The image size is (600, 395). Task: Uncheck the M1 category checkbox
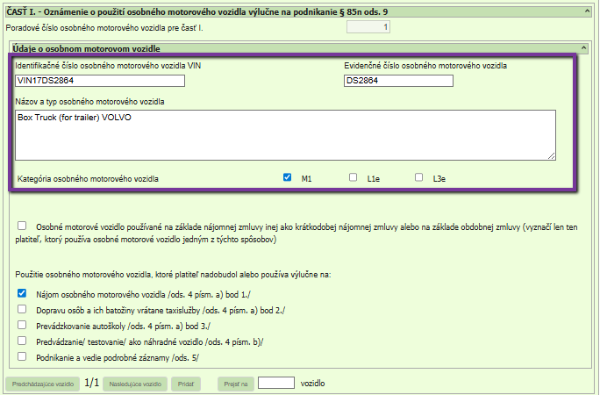(x=288, y=177)
